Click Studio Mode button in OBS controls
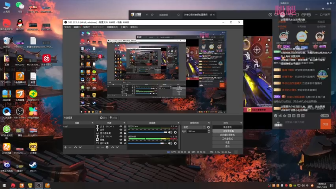This screenshot has width=336, height=189. 227,139
